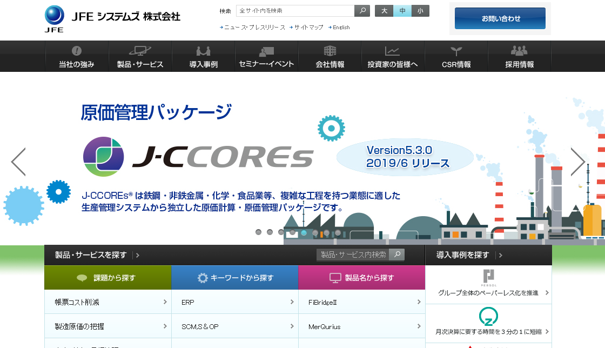Set font size to small (小)
605x348 pixels.
pyautogui.click(x=420, y=11)
